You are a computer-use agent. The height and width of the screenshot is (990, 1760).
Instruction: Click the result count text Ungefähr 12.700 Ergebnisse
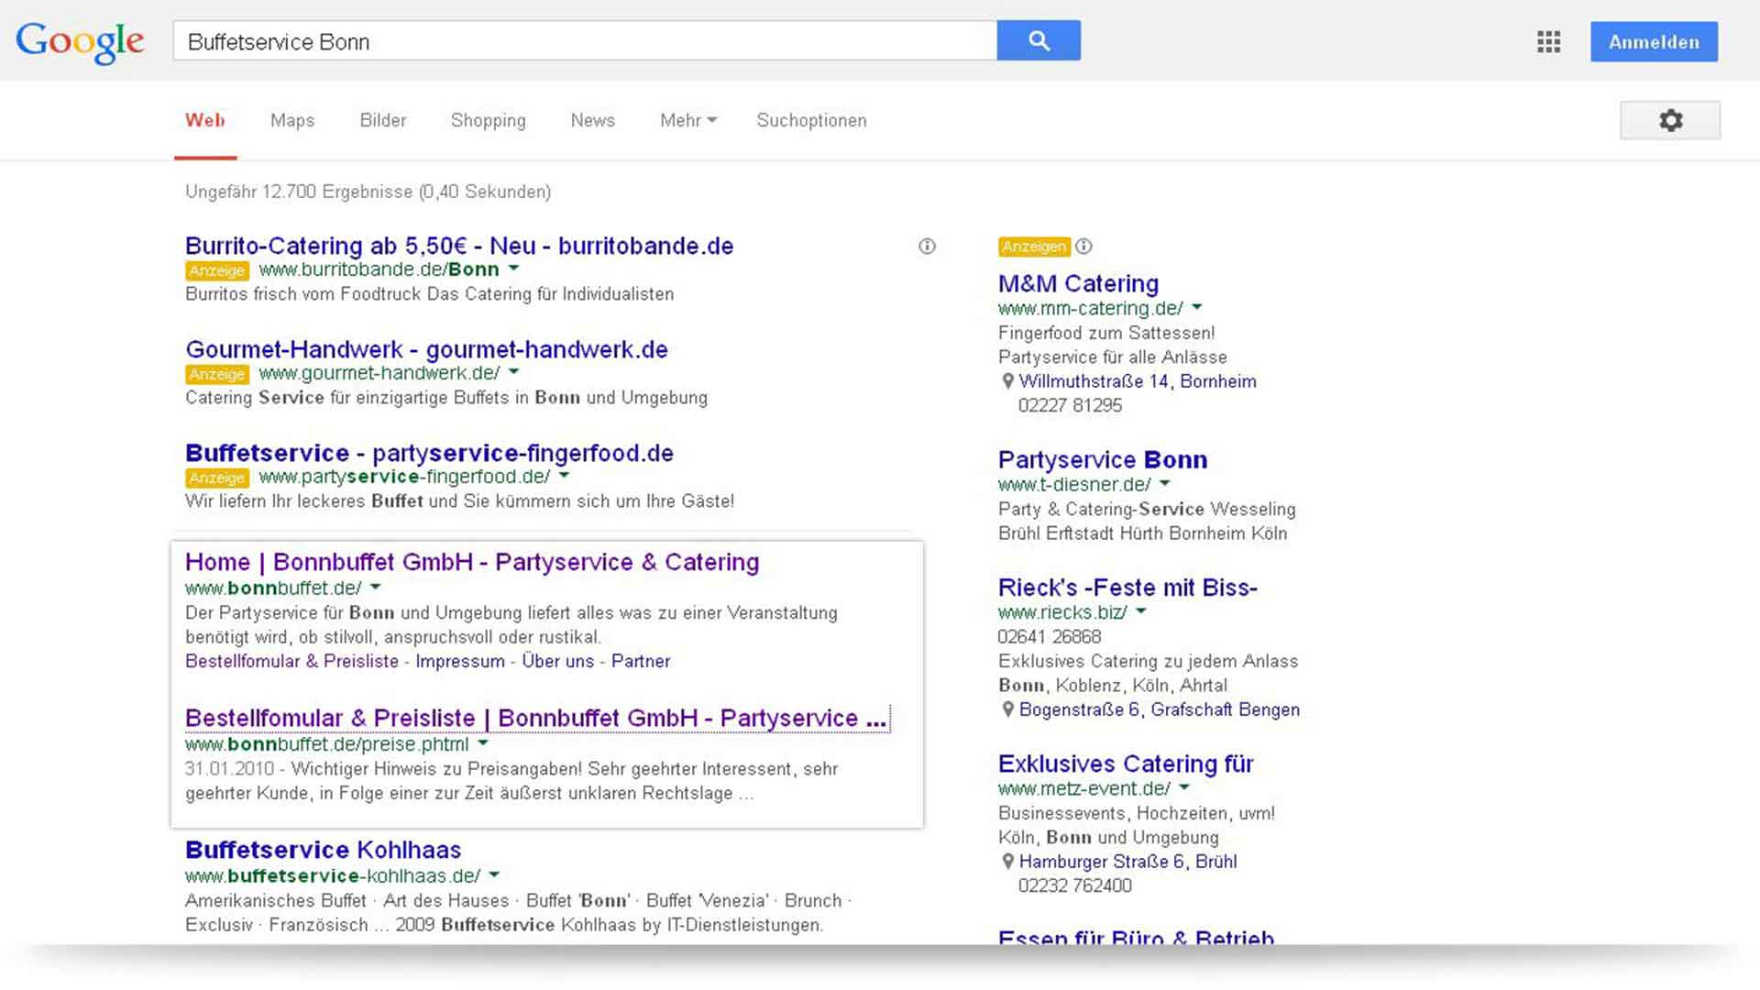(299, 192)
